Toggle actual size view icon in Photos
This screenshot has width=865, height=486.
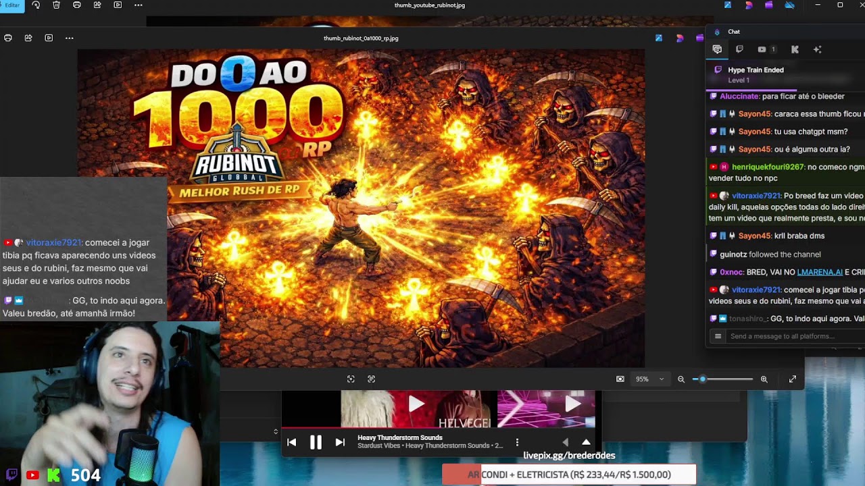click(351, 379)
